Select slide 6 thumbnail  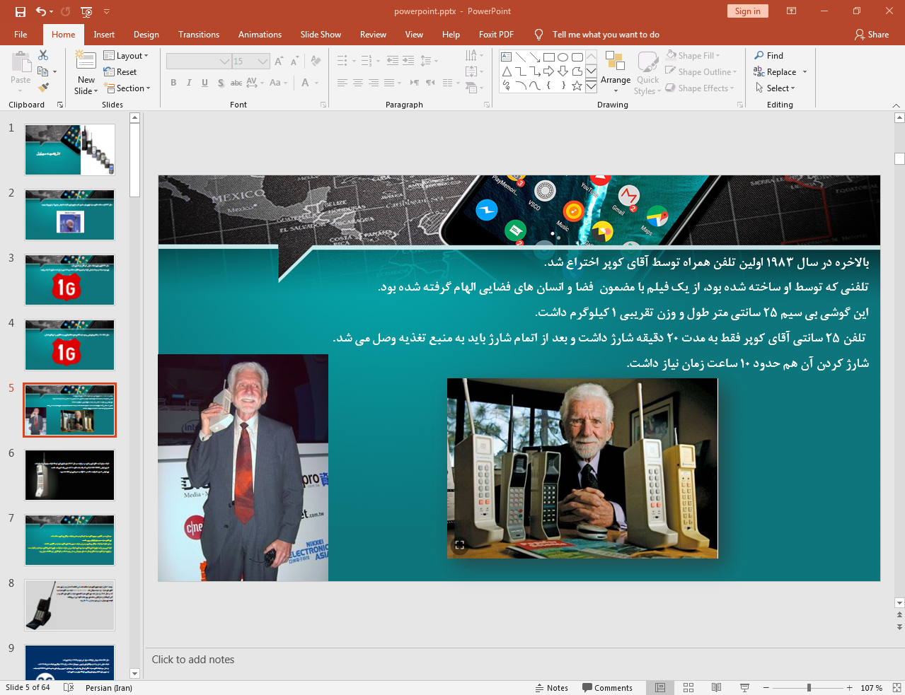pyautogui.click(x=69, y=475)
